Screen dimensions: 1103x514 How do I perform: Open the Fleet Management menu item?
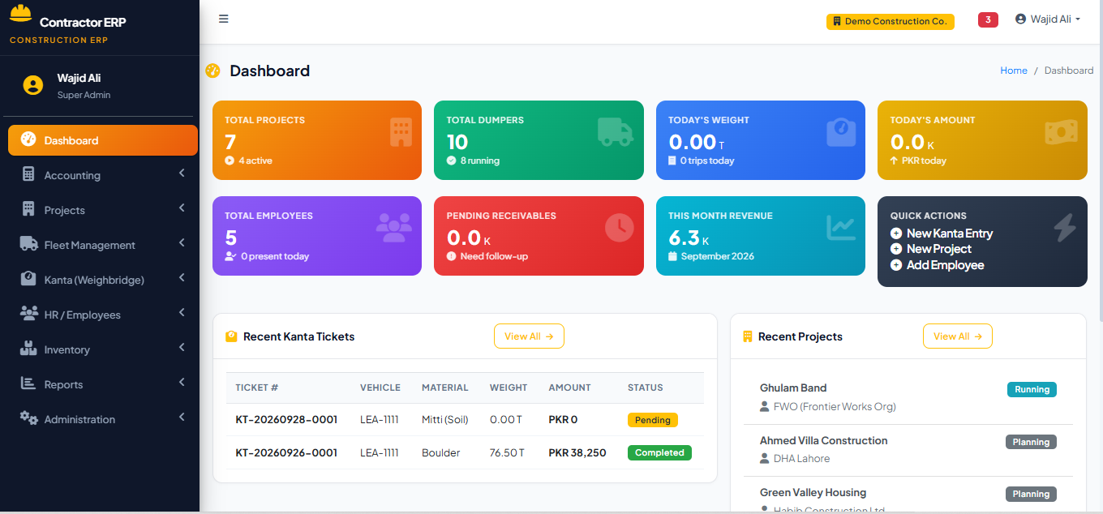click(103, 245)
